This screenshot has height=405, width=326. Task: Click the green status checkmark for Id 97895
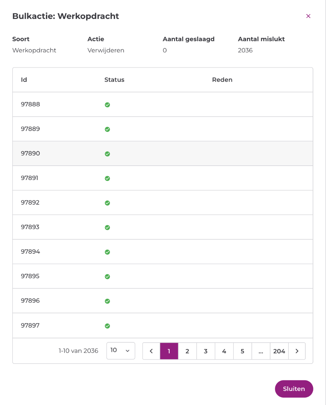tap(107, 277)
